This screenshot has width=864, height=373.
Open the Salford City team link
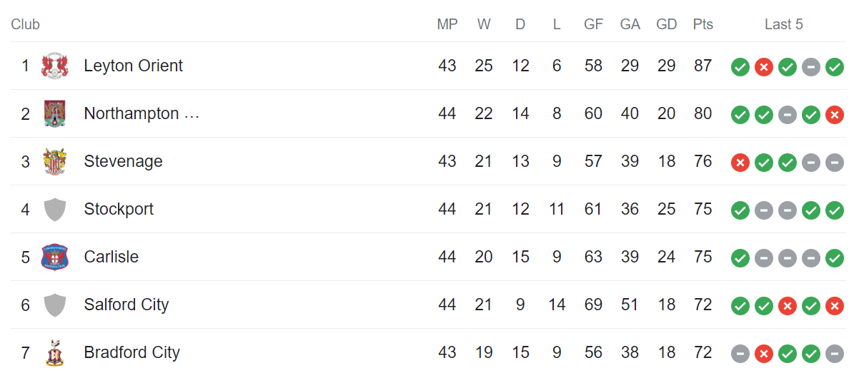(126, 305)
